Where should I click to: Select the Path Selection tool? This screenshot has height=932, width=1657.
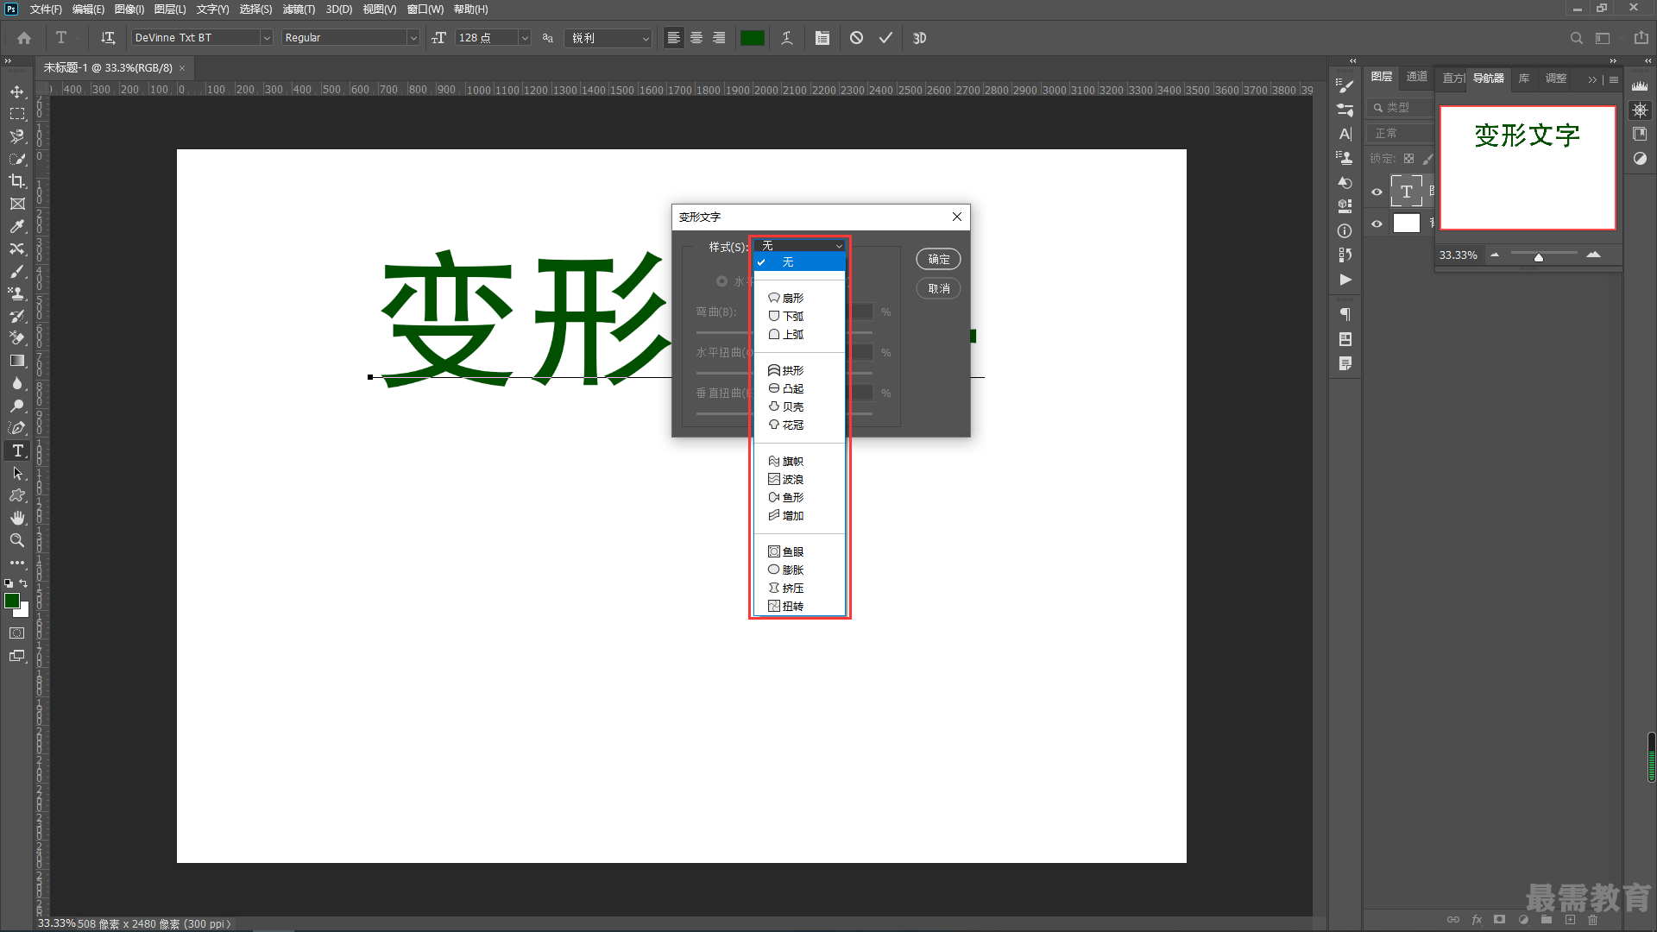point(17,473)
